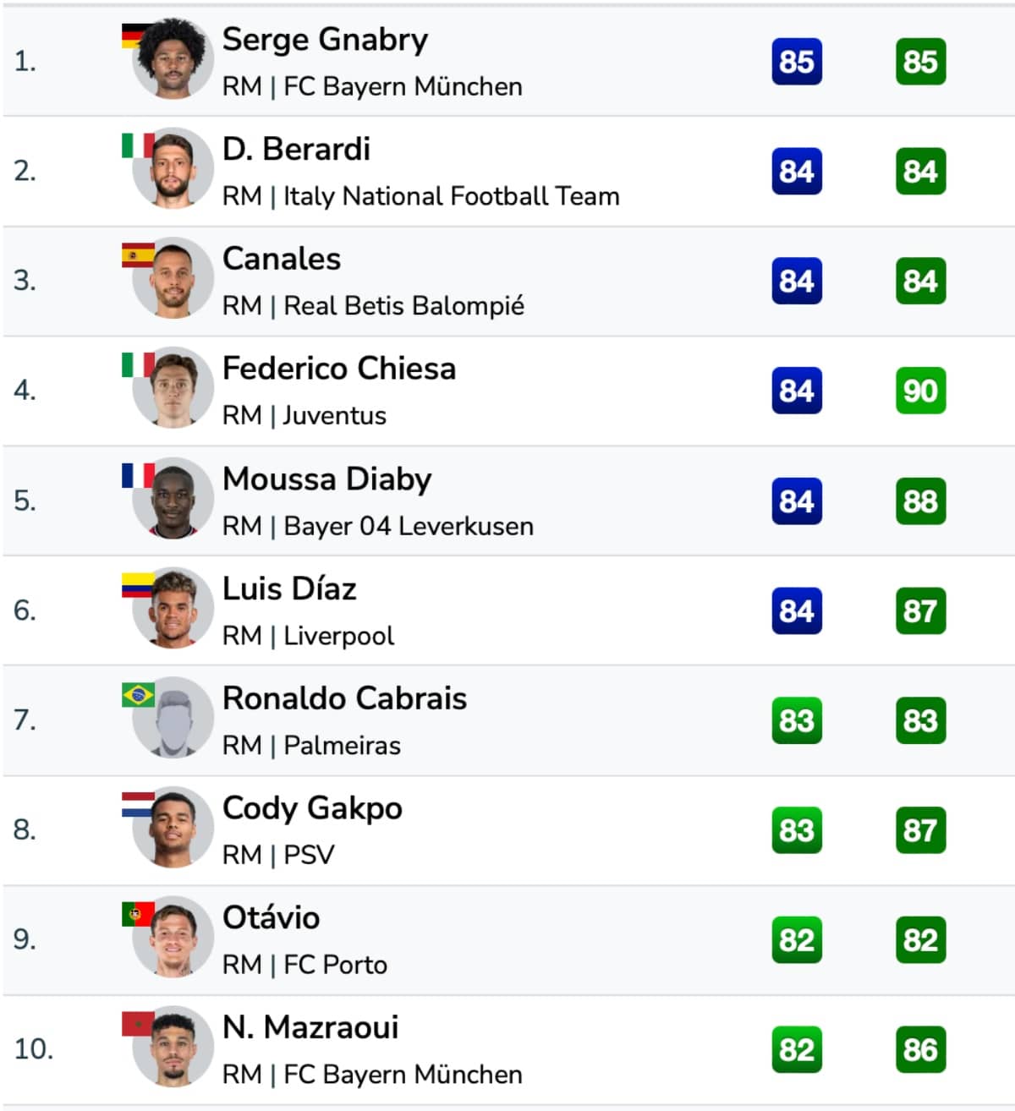Click Serge Gnabry's player photo
Image resolution: width=1015 pixels, height=1111 pixels.
(x=173, y=59)
